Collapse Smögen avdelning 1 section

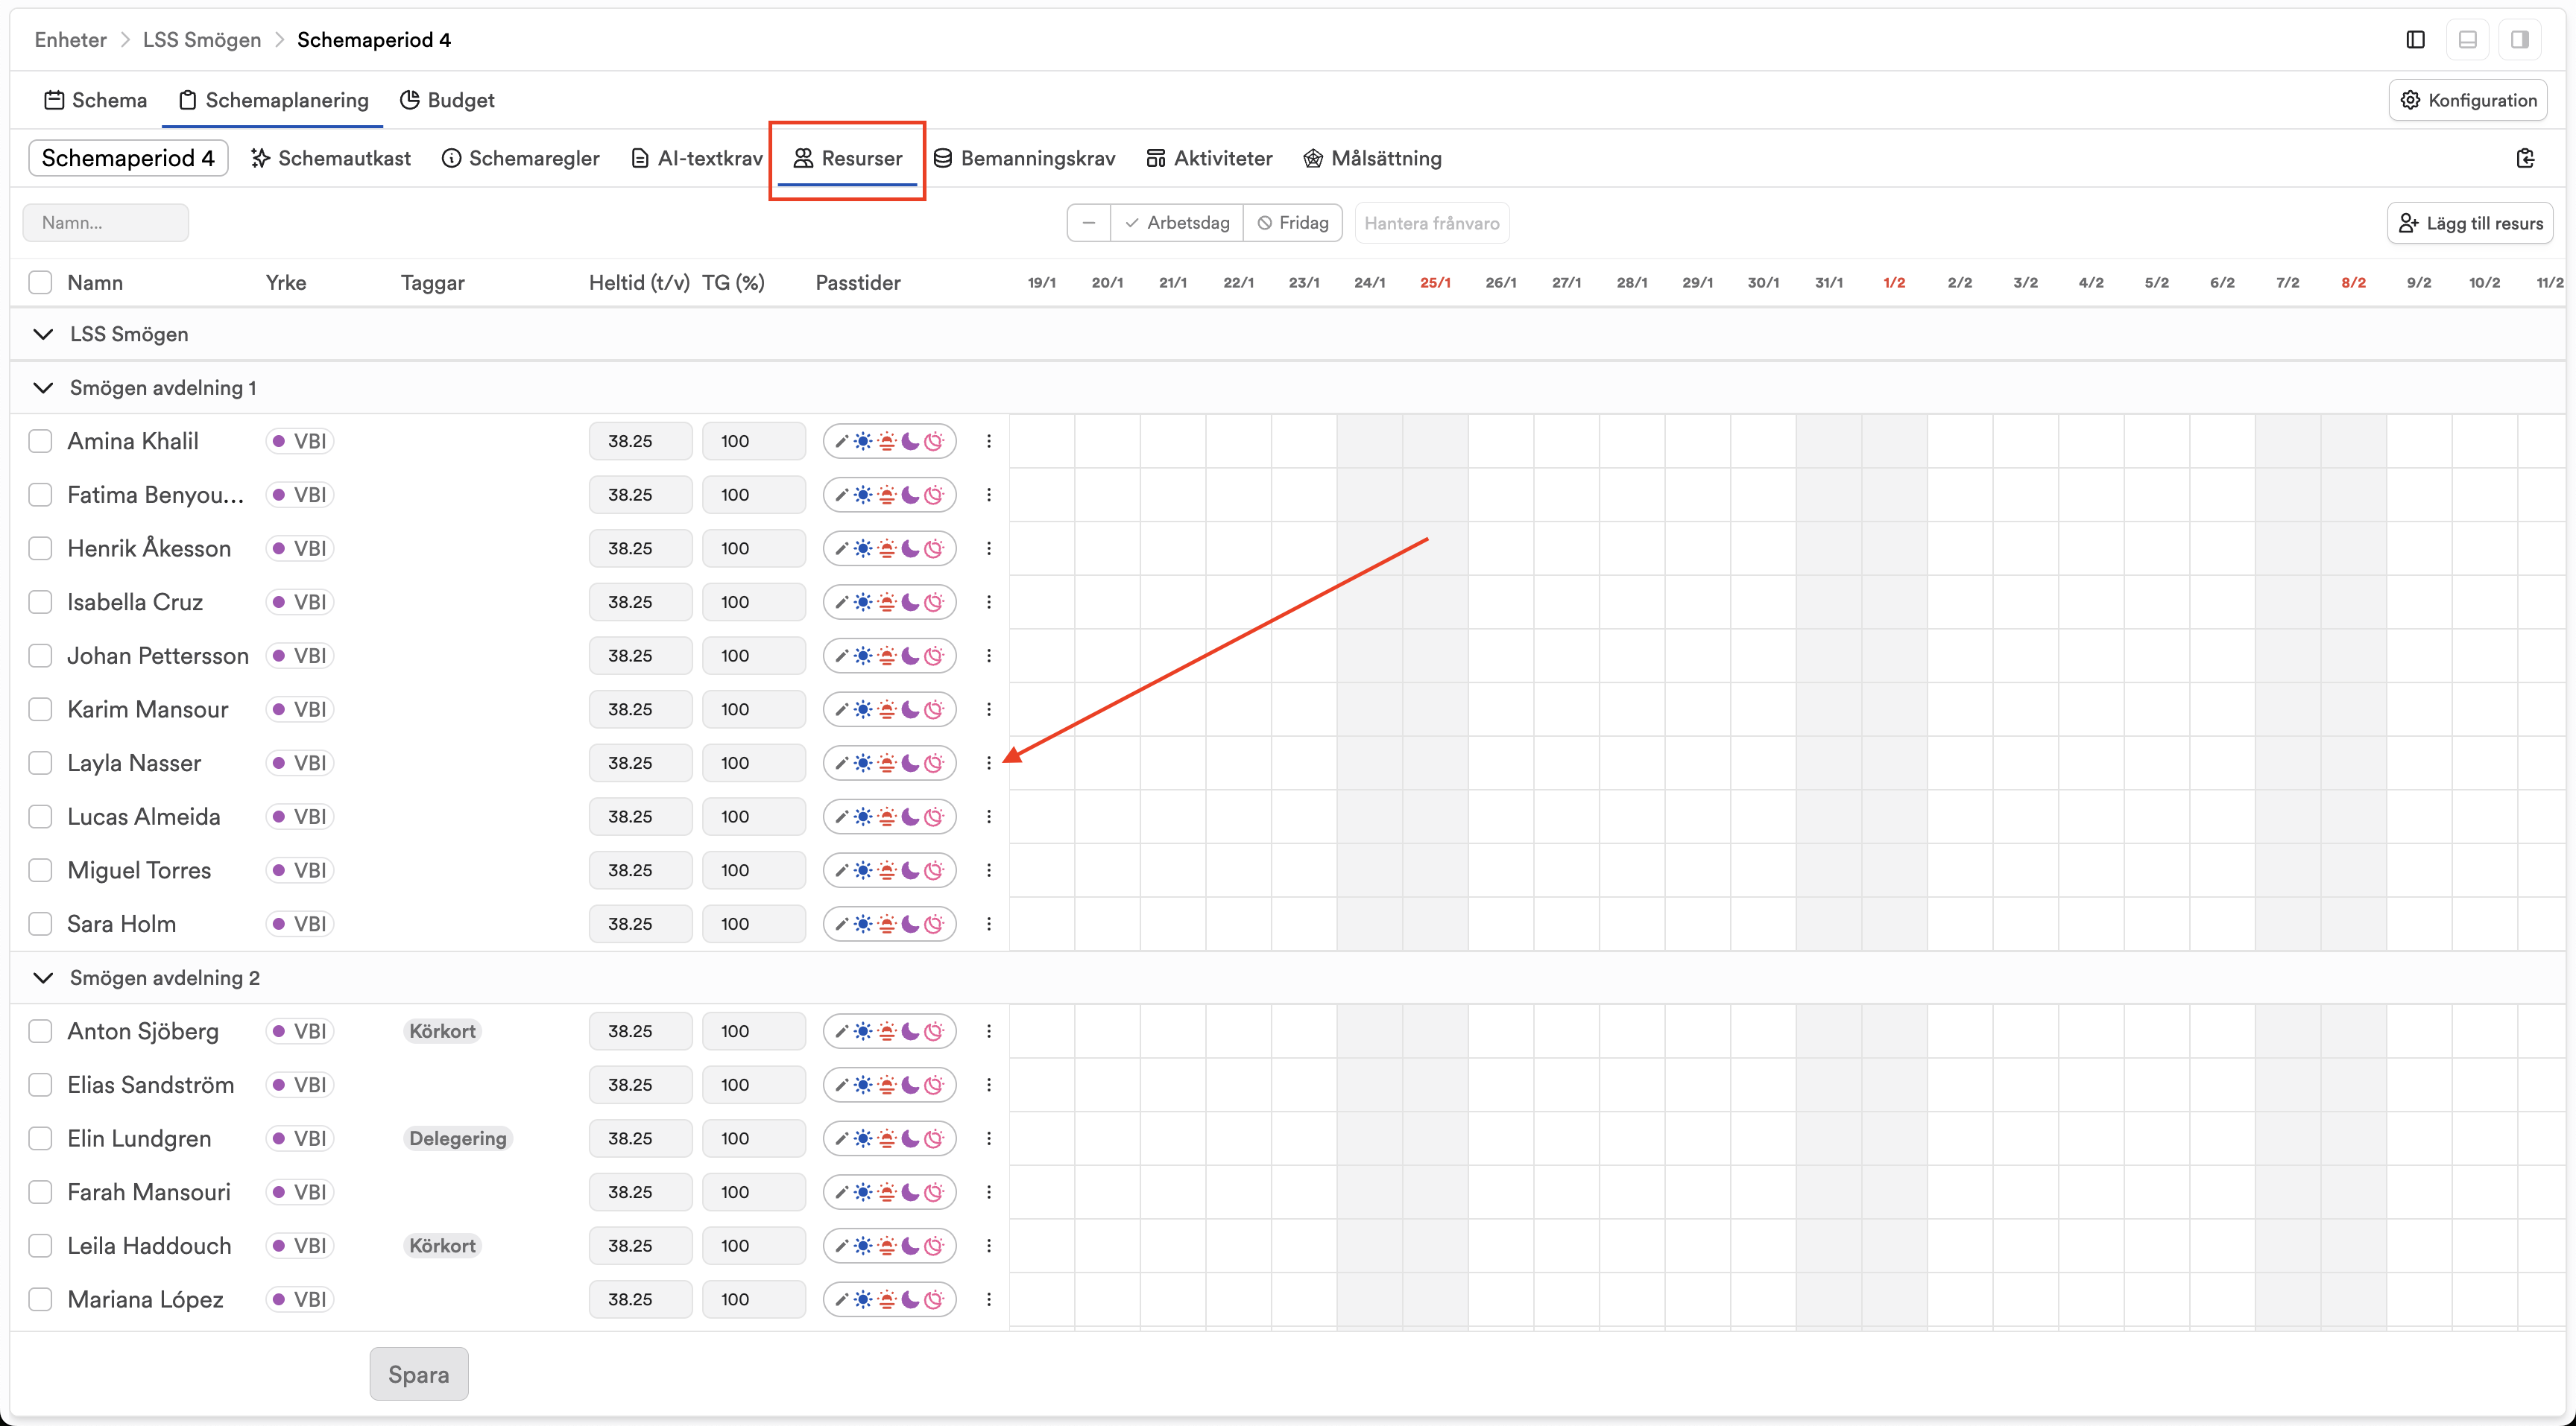[43, 387]
